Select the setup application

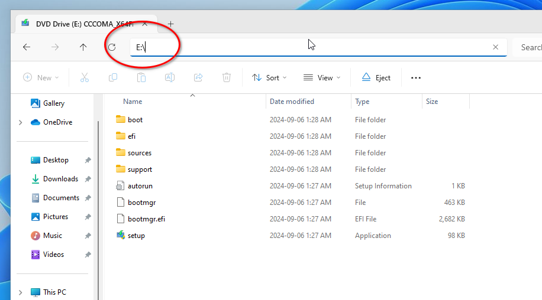[x=136, y=236]
